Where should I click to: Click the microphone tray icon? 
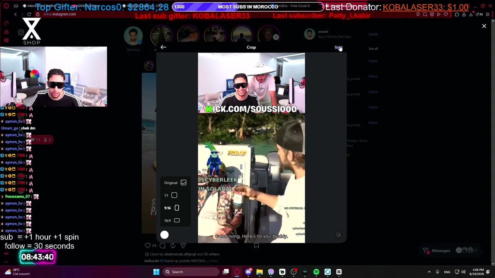[437, 272]
